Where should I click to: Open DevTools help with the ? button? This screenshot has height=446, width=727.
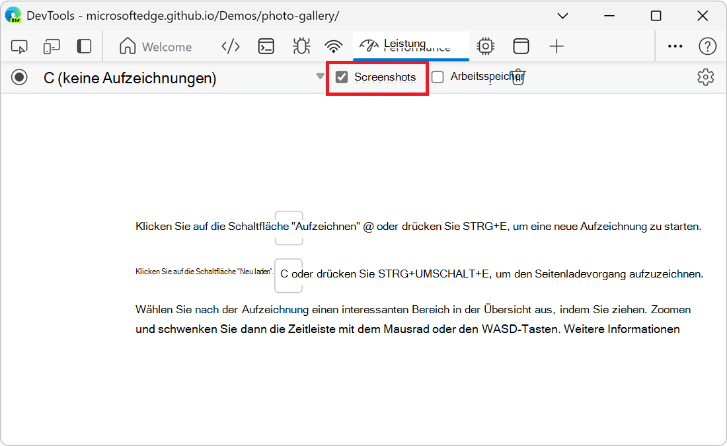707,46
